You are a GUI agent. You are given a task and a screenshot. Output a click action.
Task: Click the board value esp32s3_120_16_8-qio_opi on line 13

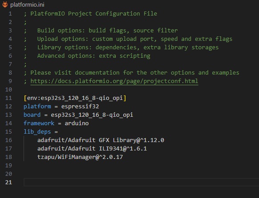pyautogui.click(x=92, y=115)
